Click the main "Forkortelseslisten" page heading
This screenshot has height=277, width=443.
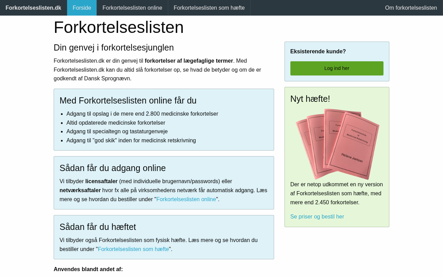[x=118, y=27]
